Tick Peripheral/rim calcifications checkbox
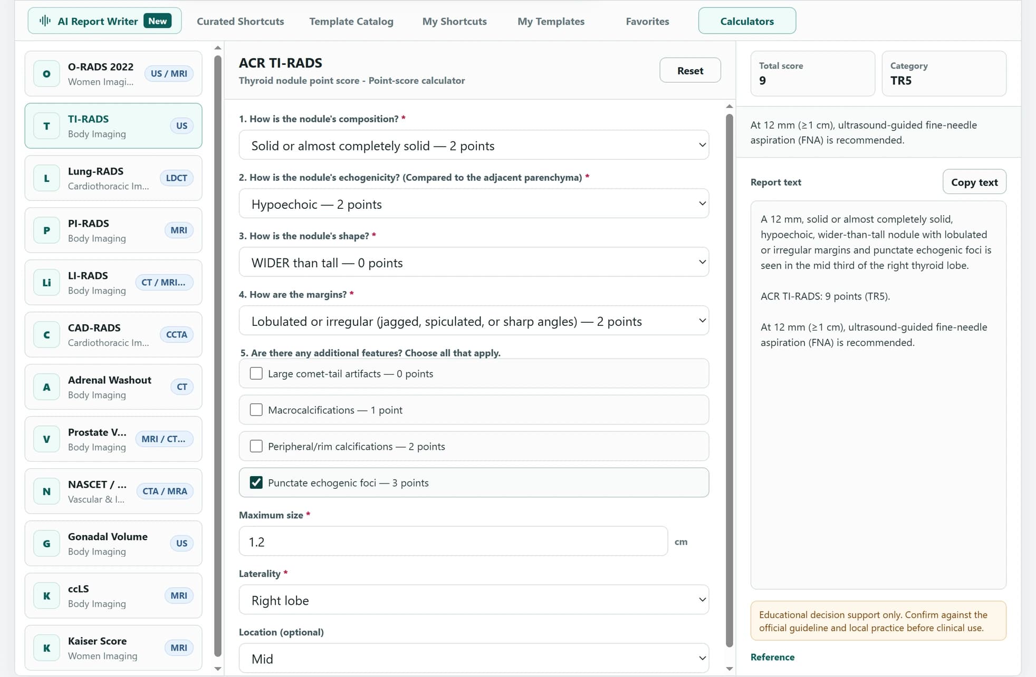Screen dimensions: 1036x677 (256, 446)
